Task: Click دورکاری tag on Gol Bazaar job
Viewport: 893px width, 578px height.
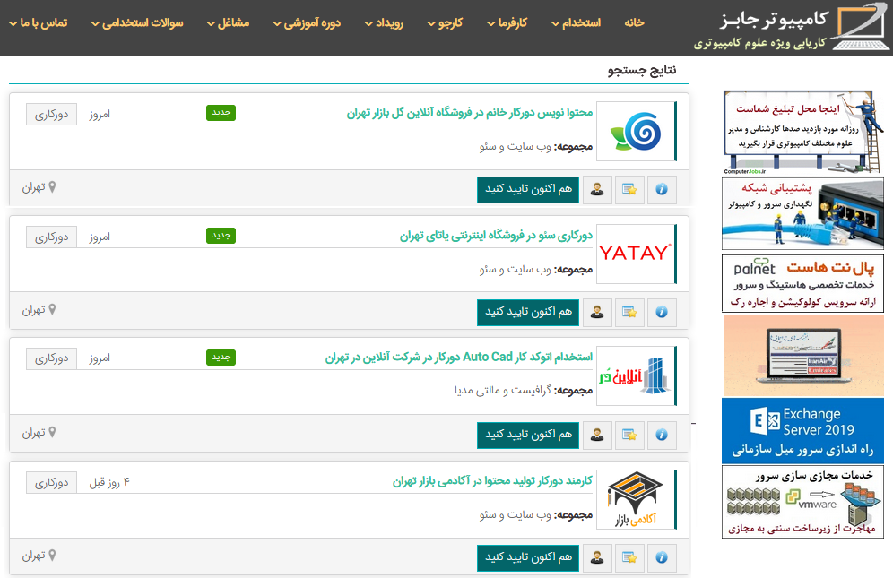Action: click(x=51, y=115)
